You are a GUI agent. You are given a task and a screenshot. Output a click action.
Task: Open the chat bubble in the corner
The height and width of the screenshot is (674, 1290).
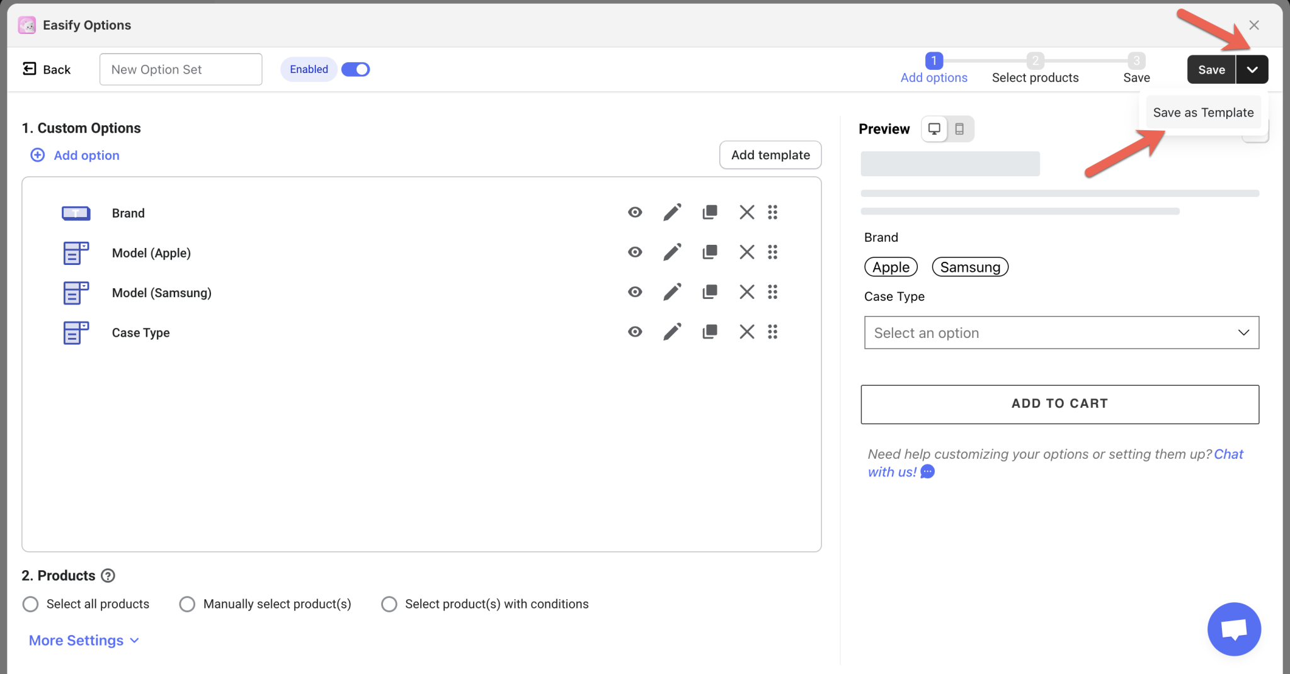(x=1233, y=629)
